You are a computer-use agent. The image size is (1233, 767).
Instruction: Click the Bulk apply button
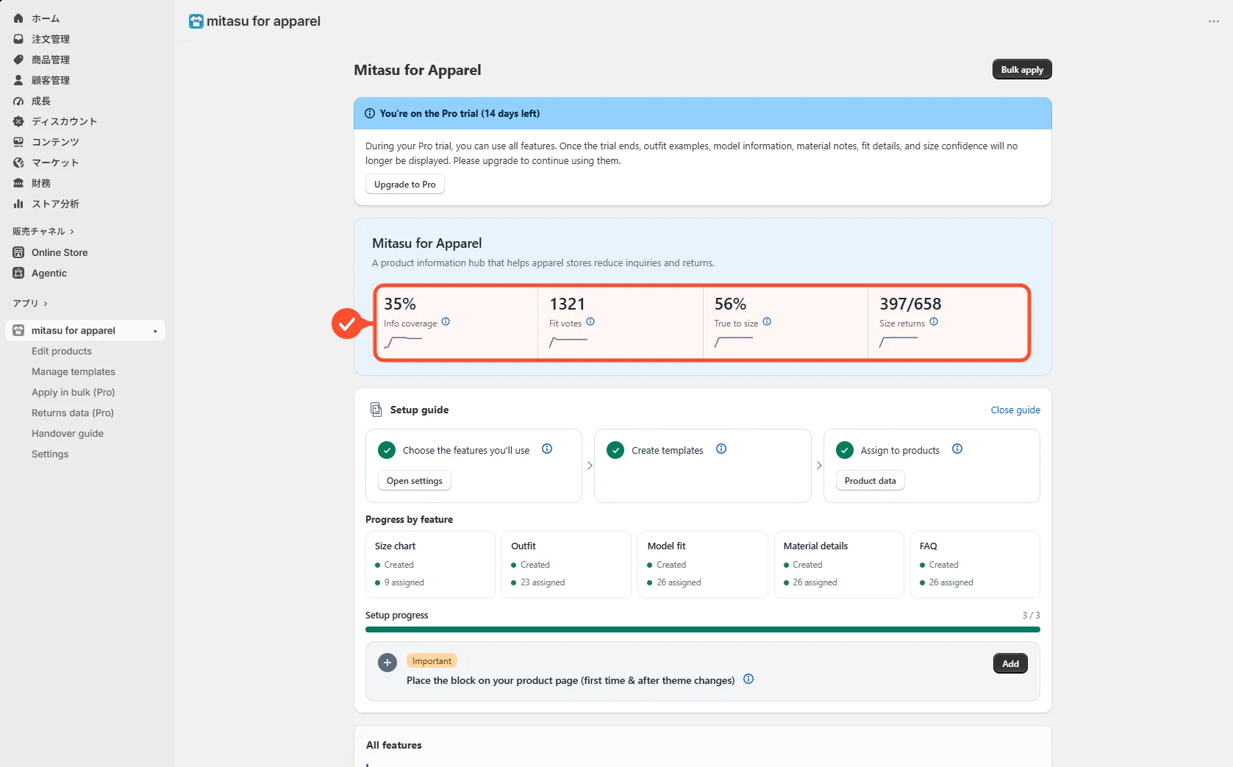(1022, 69)
